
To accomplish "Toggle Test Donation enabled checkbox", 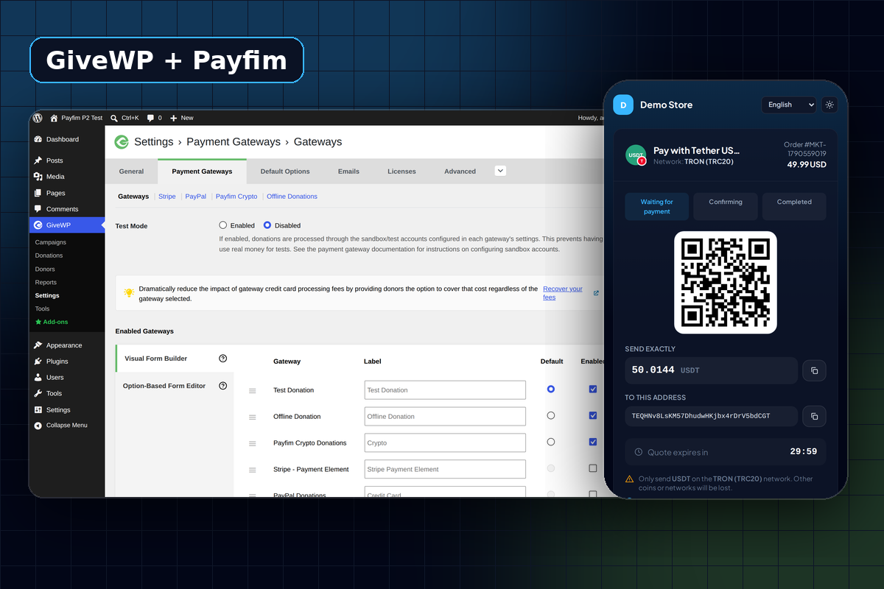I will (593, 389).
